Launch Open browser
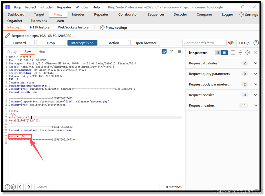The image size is (265, 196). pyautogui.click(x=145, y=43)
